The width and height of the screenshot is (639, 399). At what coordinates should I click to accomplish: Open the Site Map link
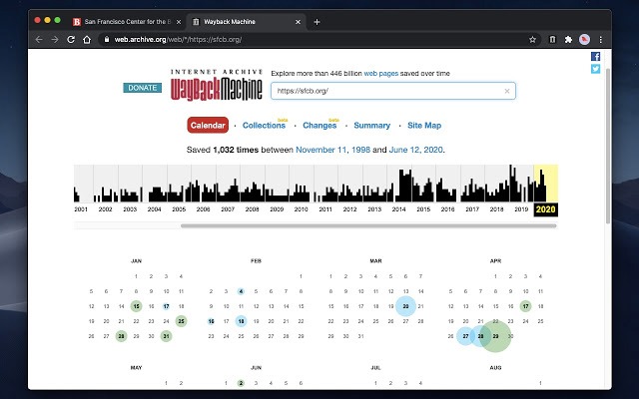(424, 126)
